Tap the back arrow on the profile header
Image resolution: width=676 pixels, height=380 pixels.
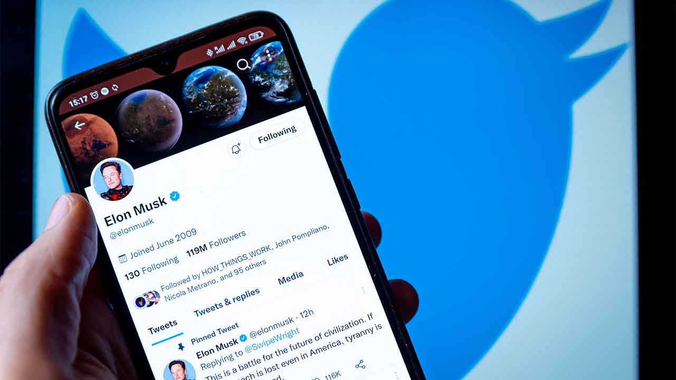tap(80, 126)
